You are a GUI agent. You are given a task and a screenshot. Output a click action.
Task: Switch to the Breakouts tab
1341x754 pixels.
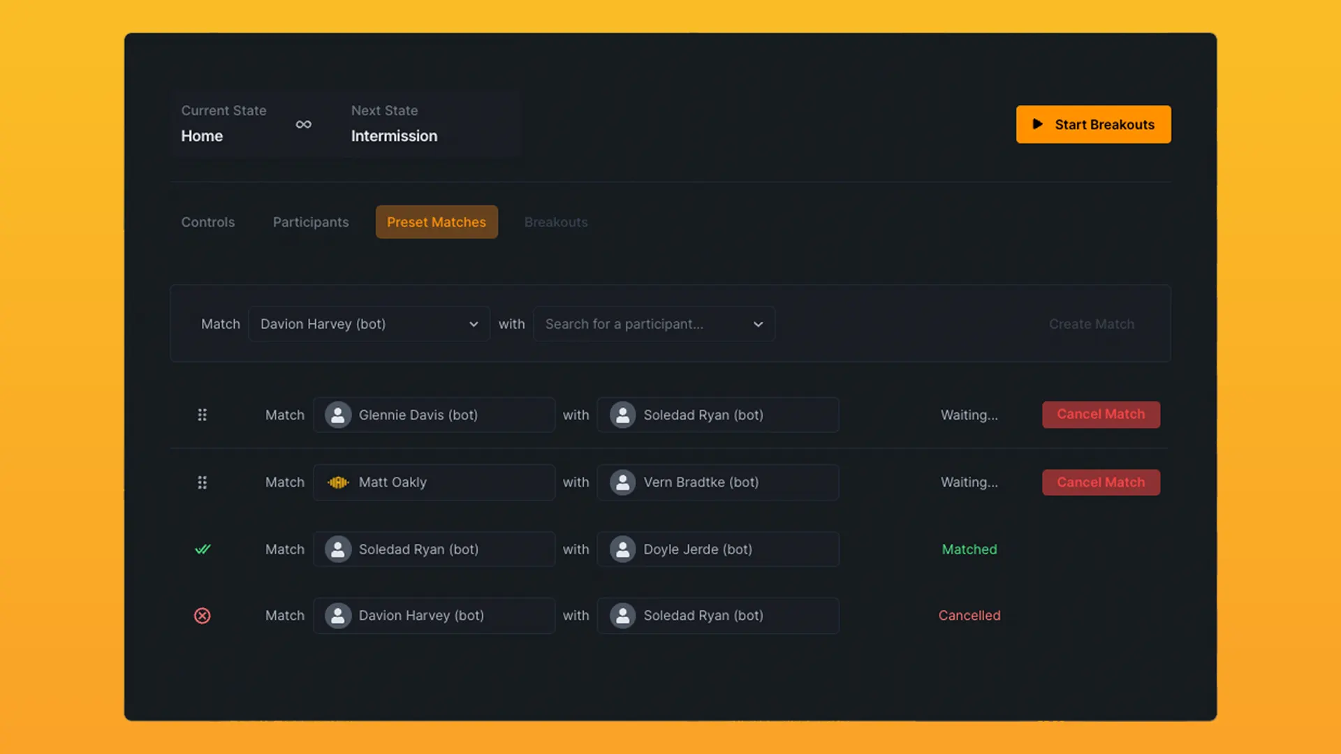[x=555, y=221]
